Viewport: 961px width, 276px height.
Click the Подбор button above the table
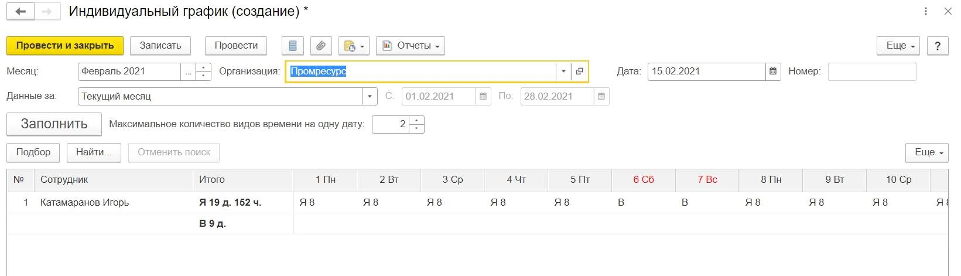tap(33, 152)
